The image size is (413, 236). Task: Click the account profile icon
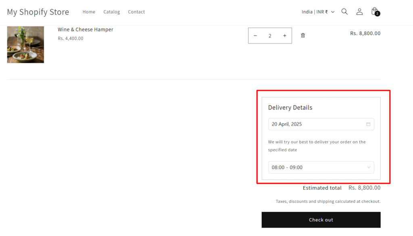pos(359,12)
